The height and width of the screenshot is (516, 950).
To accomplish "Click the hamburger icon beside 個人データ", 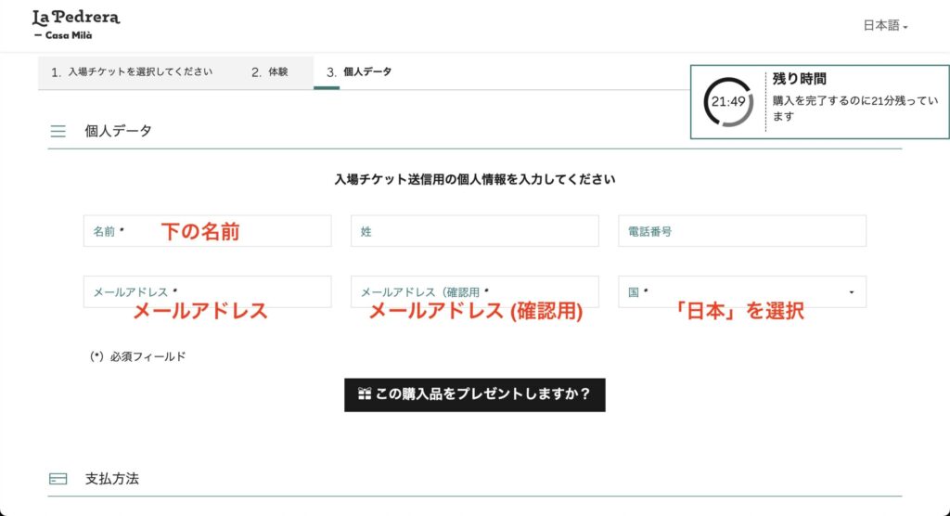I will pyautogui.click(x=58, y=131).
